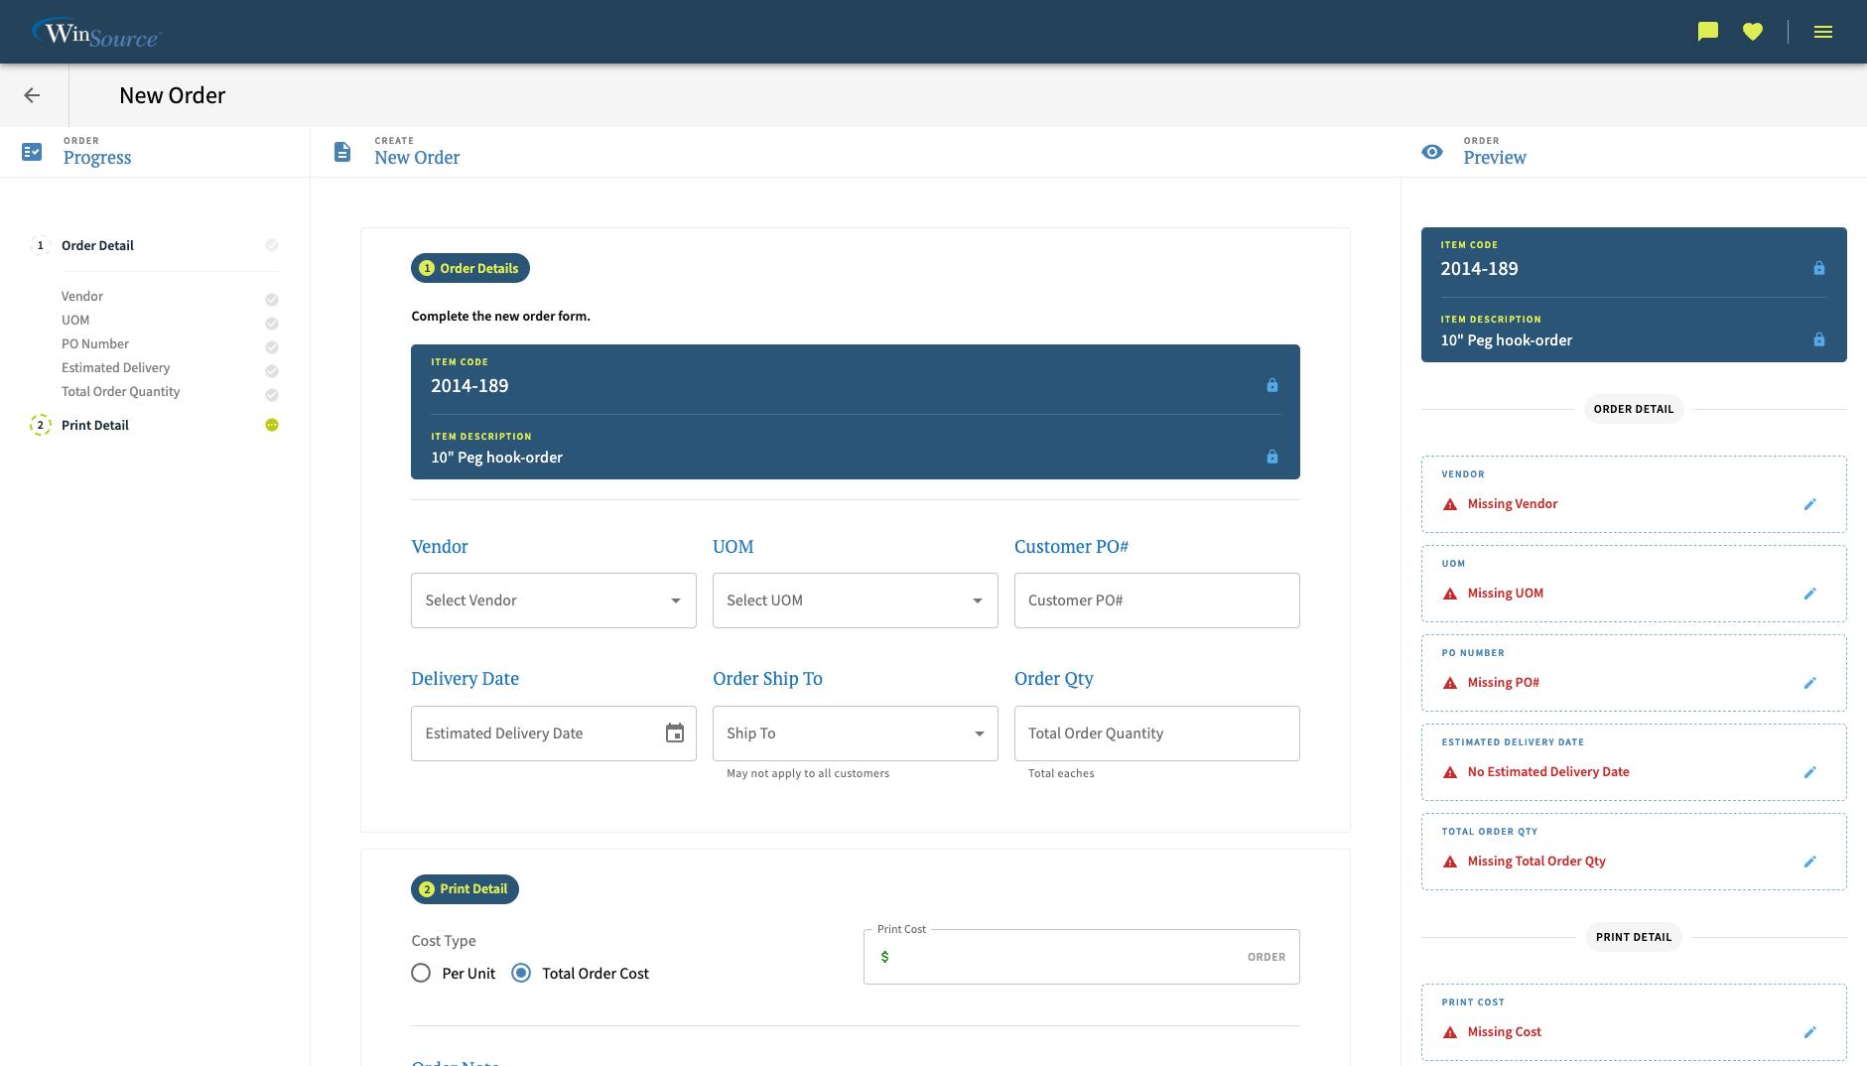Open the calendar picker for Estimated Delivery Date

click(675, 733)
